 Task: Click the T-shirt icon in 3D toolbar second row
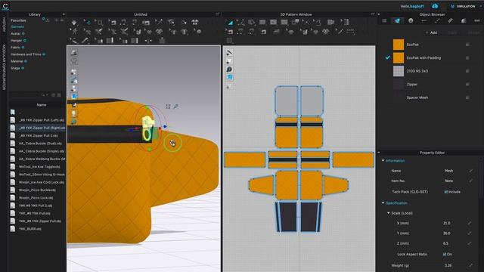185,32
